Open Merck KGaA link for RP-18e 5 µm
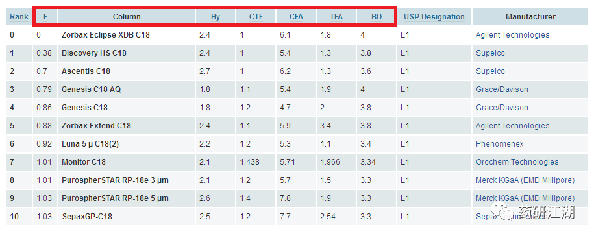This screenshot has width=594, height=238. [x=525, y=198]
